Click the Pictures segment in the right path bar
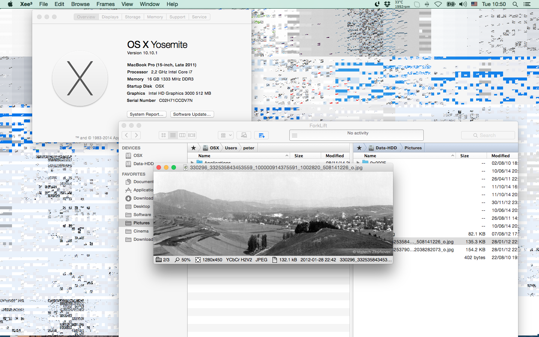Image resolution: width=539 pixels, height=337 pixels. pyautogui.click(x=413, y=148)
